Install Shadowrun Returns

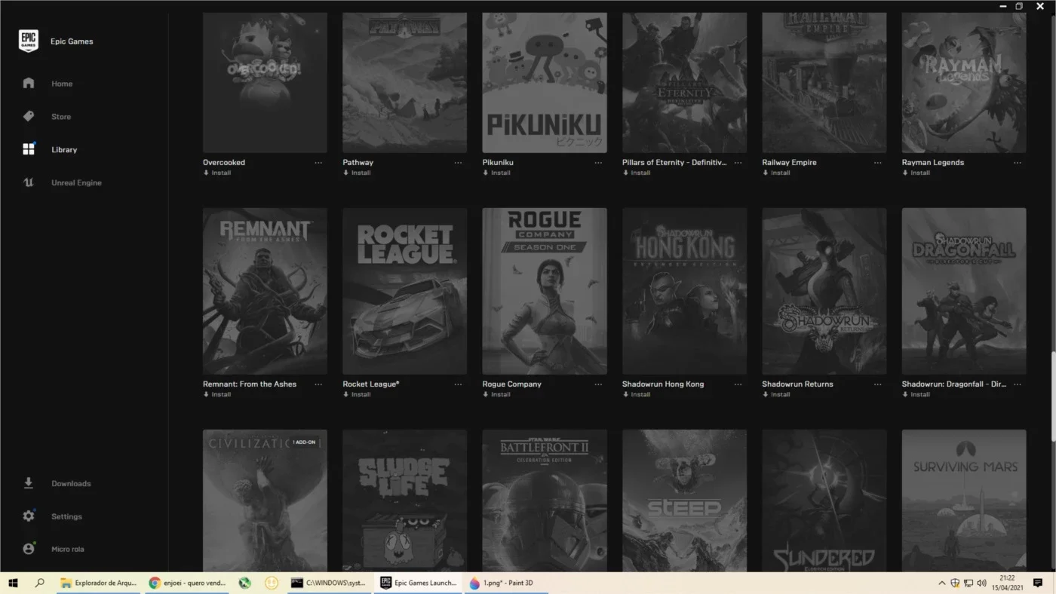[x=777, y=395]
